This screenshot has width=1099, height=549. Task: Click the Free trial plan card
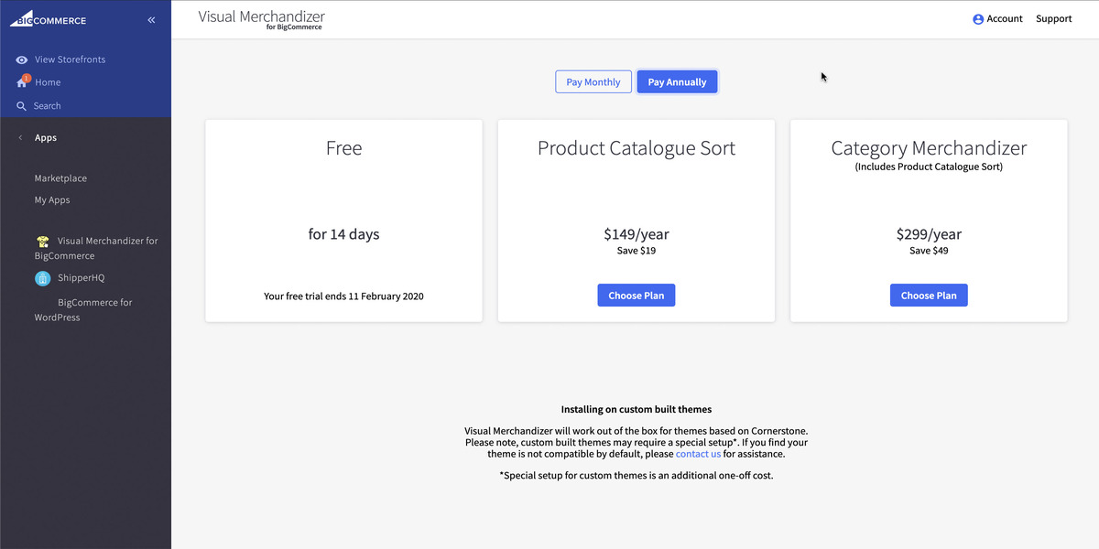coord(343,221)
